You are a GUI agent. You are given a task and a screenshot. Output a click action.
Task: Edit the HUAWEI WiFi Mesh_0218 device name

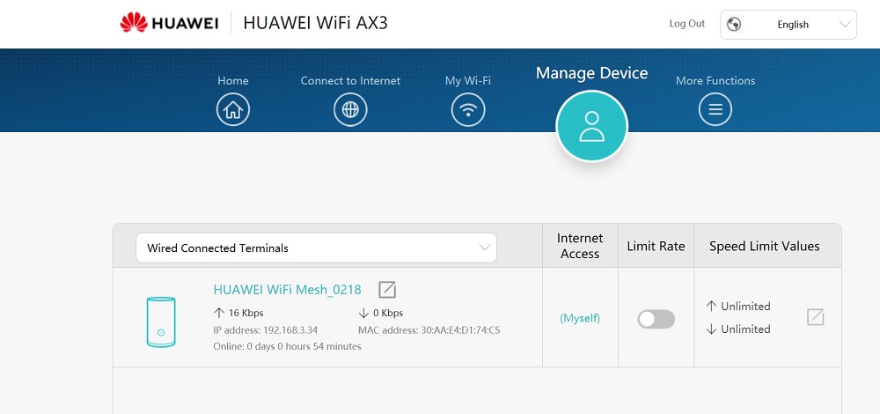click(387, 290)
